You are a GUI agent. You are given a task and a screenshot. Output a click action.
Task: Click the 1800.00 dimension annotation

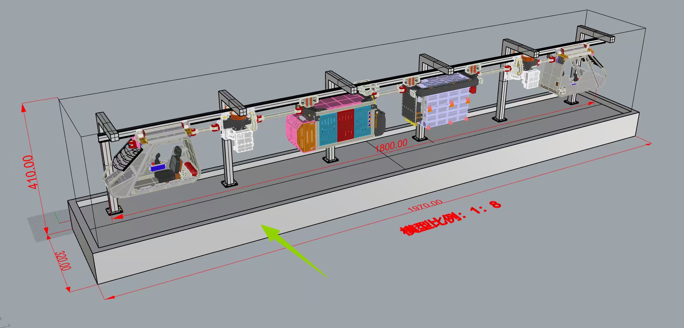tap(391, 146)
